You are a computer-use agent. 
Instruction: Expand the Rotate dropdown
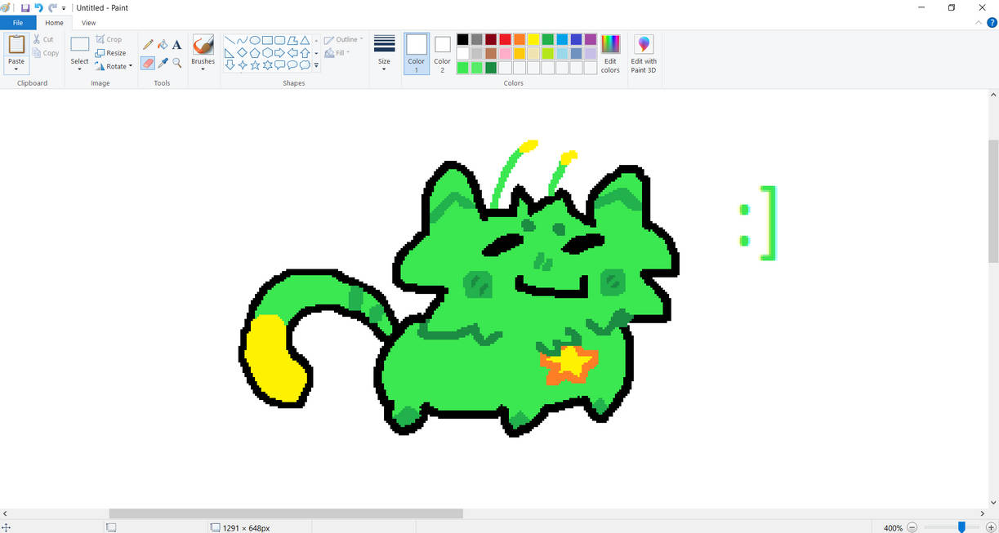(x=130, y=66)
